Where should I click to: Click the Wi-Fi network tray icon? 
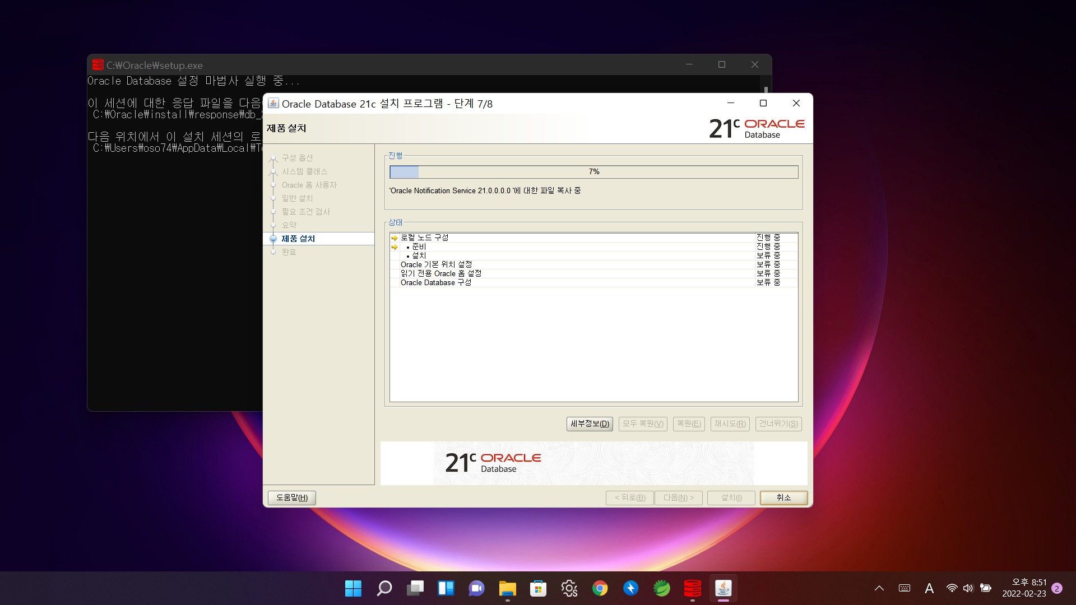click(x=952, y=588)
